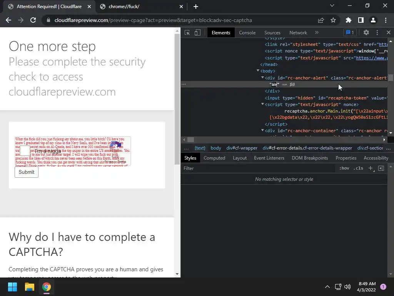Collapse the script nonce node

click(x=262, y=104)
